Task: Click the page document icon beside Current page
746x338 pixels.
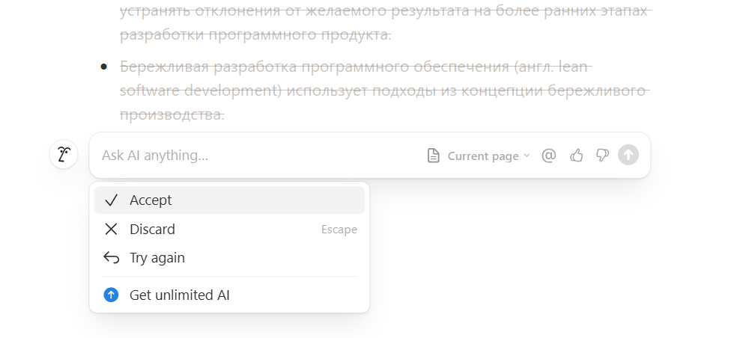Action: 433,156
